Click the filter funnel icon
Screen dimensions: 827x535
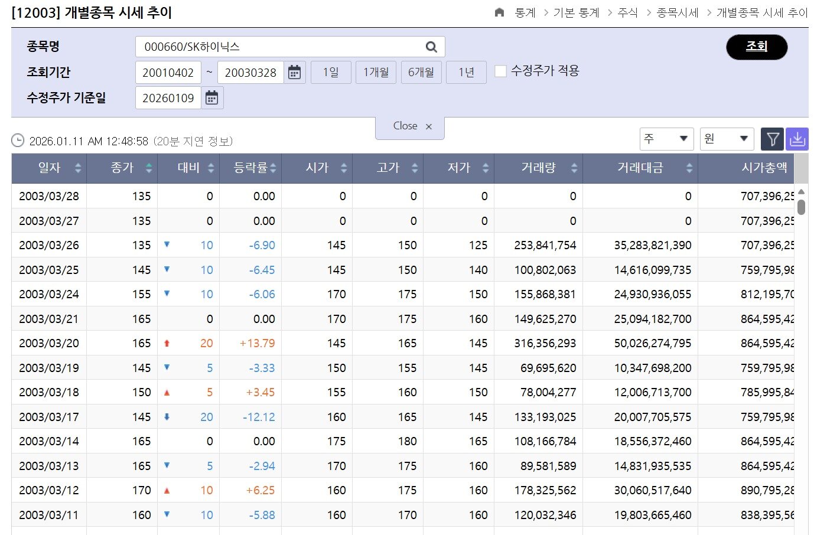[772, 139]
